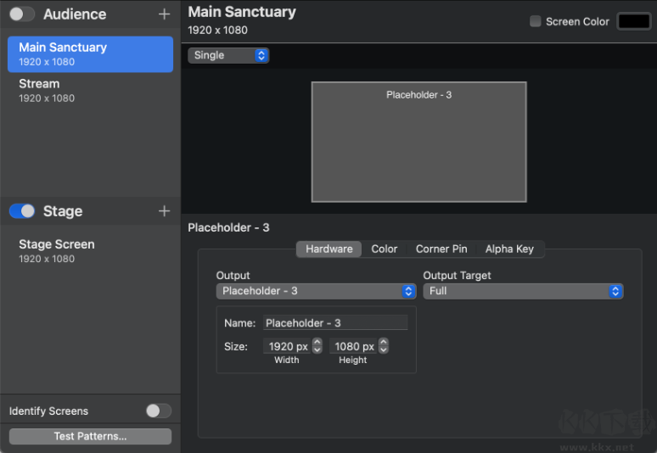Add a new Audience screen
This screenshot has height=453, width=657.
(x=164, y=14)
